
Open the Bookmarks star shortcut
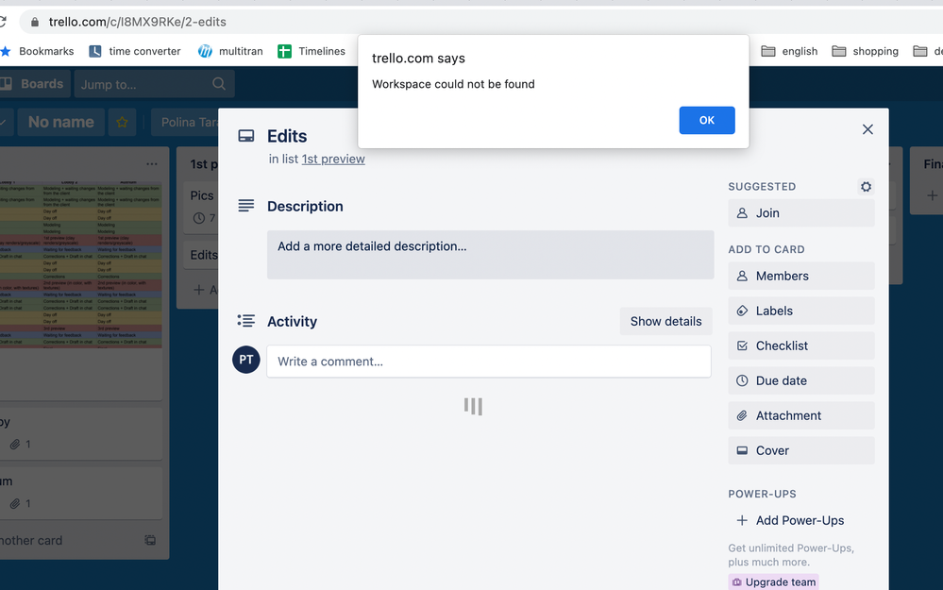click(38, 51)
